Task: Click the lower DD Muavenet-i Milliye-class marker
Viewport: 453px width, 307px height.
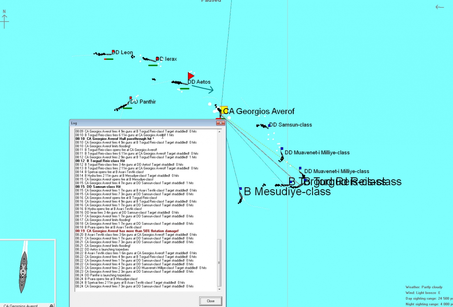Action: pyautogui.click(x=300, y=169)
